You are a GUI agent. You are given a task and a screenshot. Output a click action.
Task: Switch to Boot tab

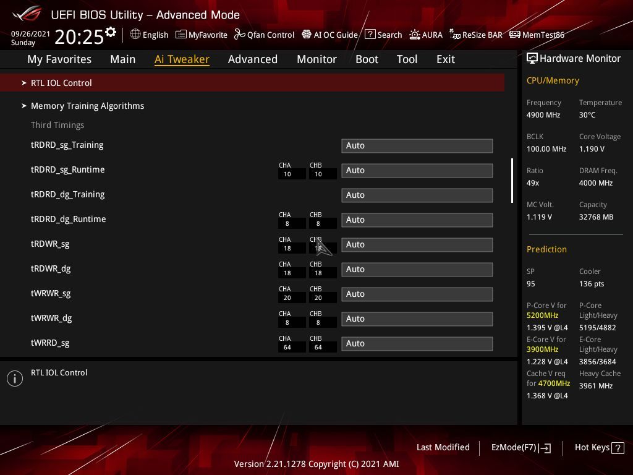pyautogui.click(x=367, y=59)
